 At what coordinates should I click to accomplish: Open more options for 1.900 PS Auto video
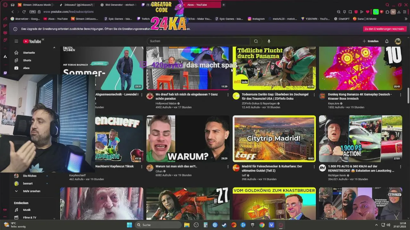[x=400, y=167]
